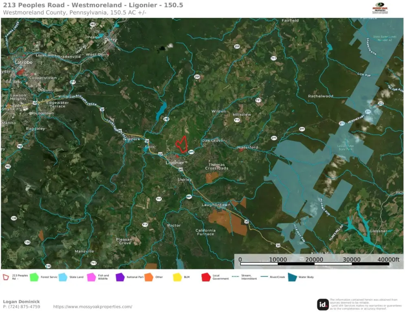
Task: Click the 40000ft scale label
Action: (x=388, y=259)
